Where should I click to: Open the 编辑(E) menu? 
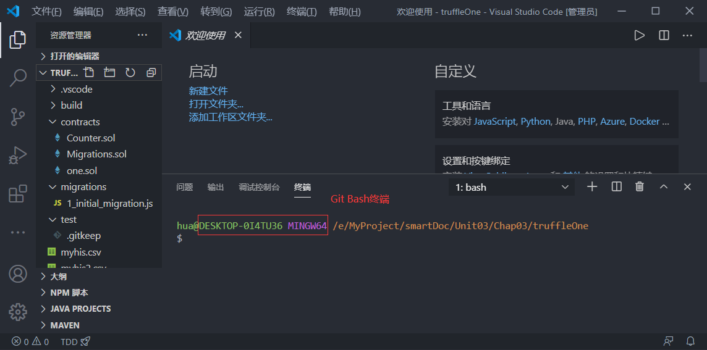[x=88, y=12]
